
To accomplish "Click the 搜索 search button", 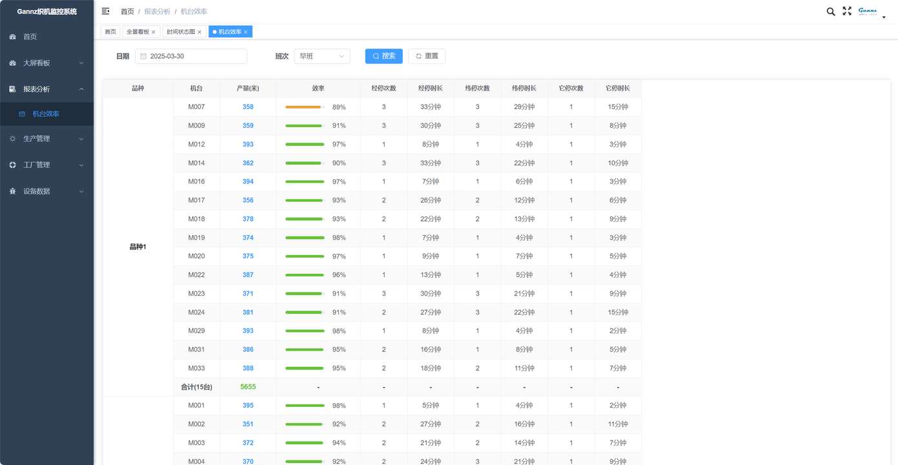I will click(x=383, y=56).
